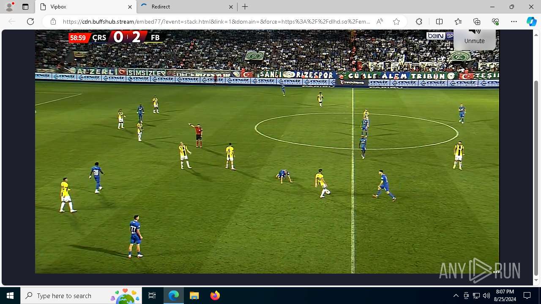Enable split screen view
The image size is (541, 304).
440,22
